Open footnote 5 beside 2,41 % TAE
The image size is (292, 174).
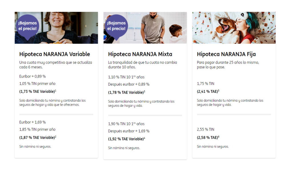[x=218, y=91]
